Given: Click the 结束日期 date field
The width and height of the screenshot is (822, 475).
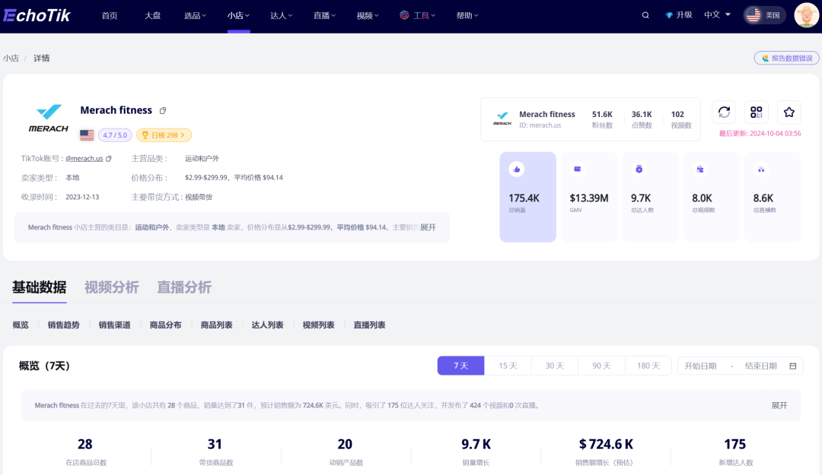Looking at the screenshot, I should [760, 366].
